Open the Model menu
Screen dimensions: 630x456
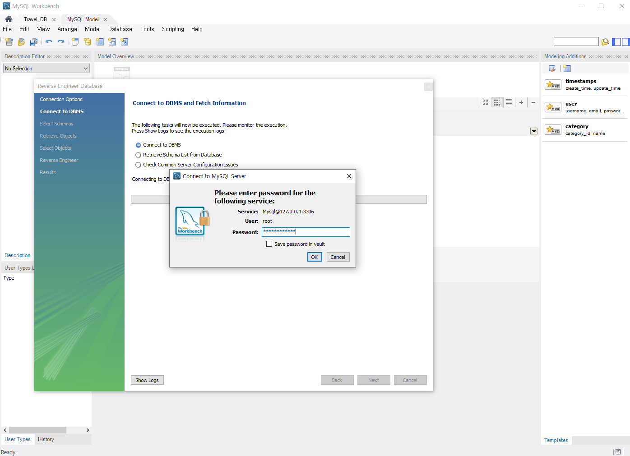click(x=93, y=29)
